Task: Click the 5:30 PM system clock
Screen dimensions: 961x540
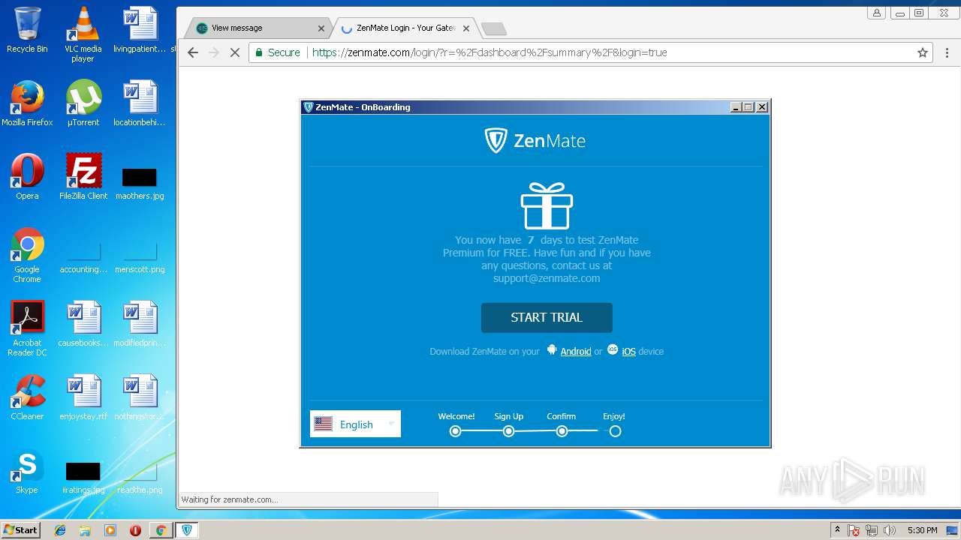Action: (x=922, y=530)
